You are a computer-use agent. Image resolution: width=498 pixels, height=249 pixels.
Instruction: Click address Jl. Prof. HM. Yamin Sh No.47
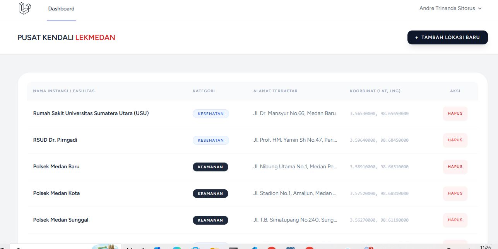tap(295, 140)
